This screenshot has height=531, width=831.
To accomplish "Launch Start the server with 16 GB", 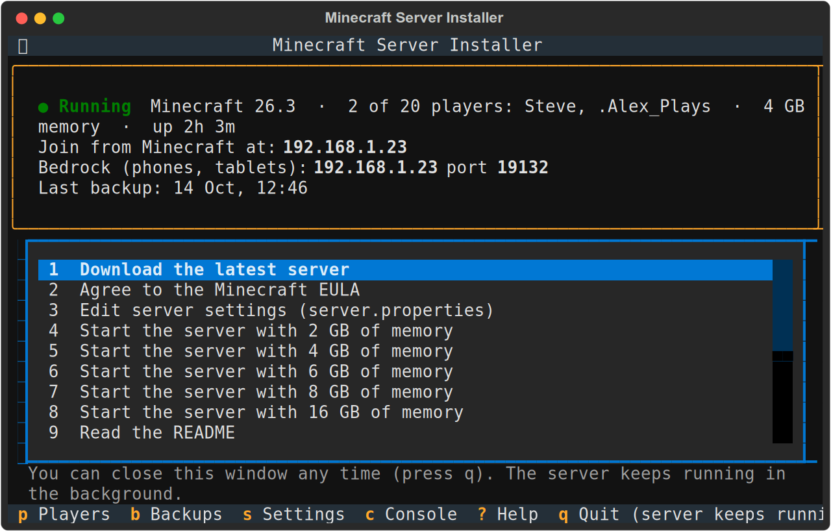I will [405, 412].
